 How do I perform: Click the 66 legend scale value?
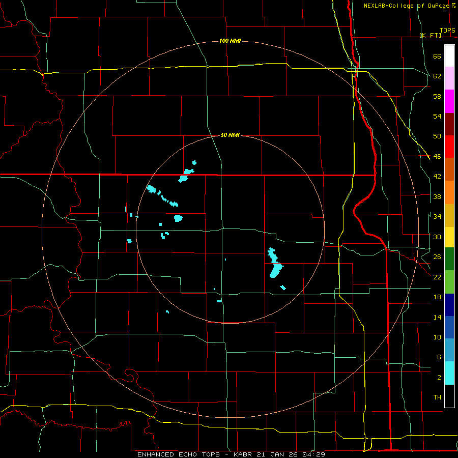437,56
